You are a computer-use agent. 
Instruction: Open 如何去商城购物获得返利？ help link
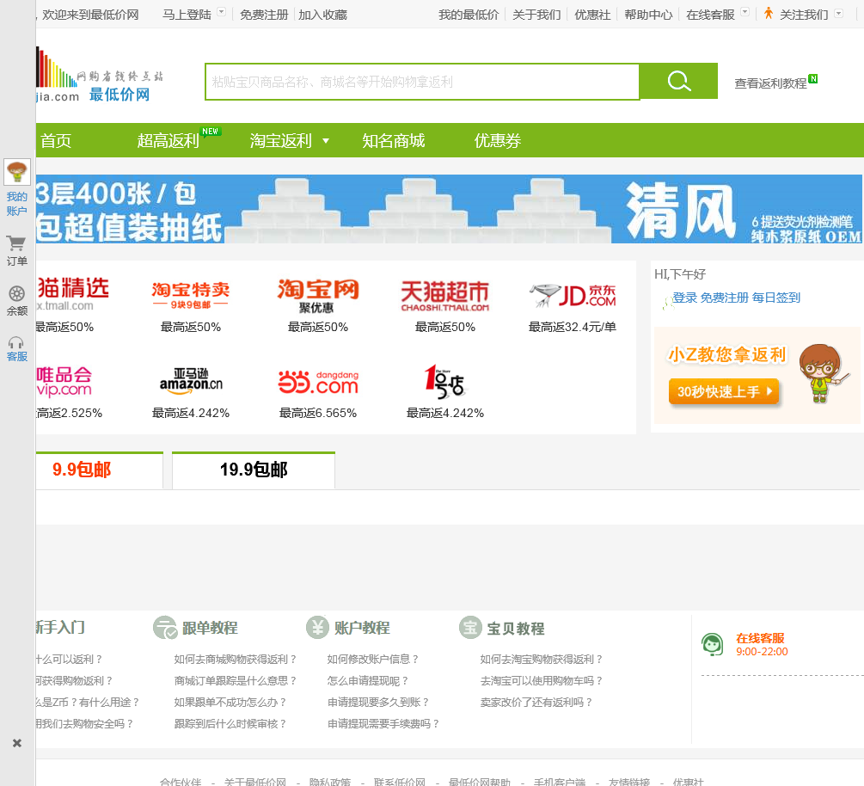click(x=236, y=660)
